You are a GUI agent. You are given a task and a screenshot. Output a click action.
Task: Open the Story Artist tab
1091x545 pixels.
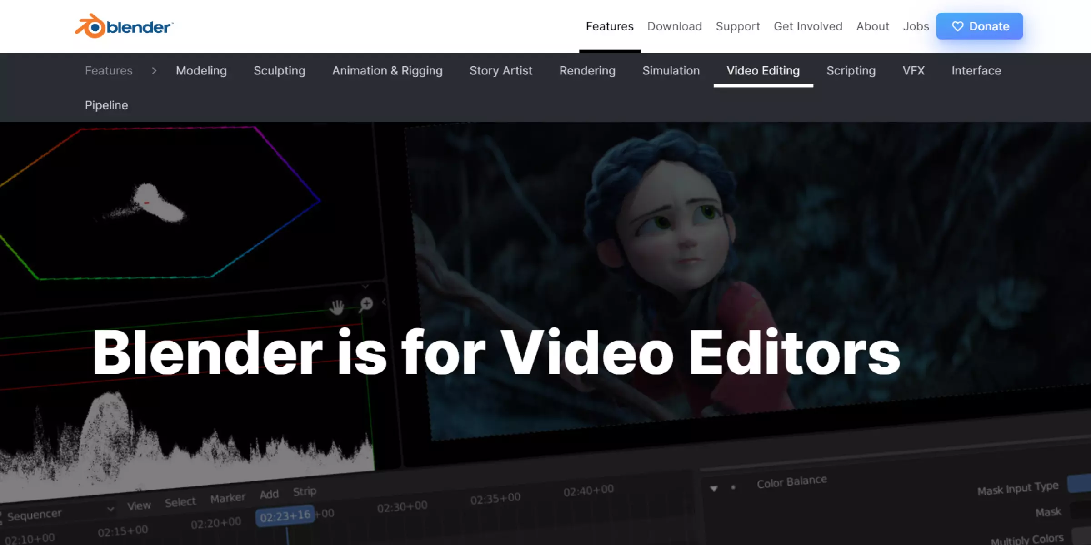click(501, 70)
